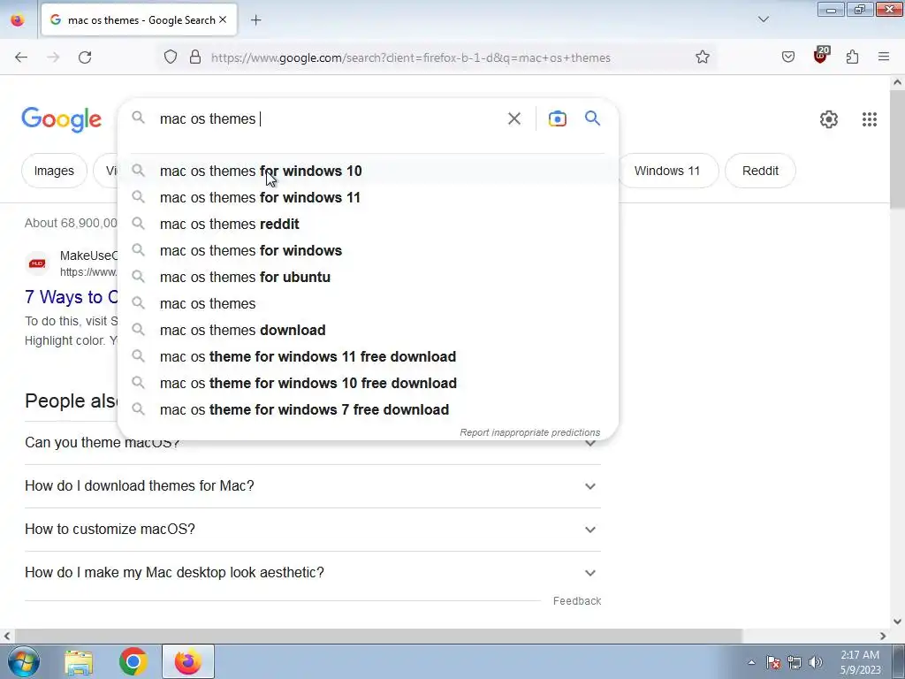
Task: Save page to Pocket
Action: pos(787,57)
